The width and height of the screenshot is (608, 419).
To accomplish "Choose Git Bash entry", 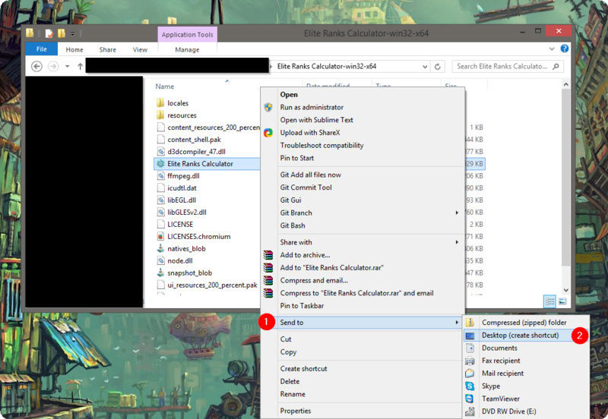I will (x=363, y=225).
